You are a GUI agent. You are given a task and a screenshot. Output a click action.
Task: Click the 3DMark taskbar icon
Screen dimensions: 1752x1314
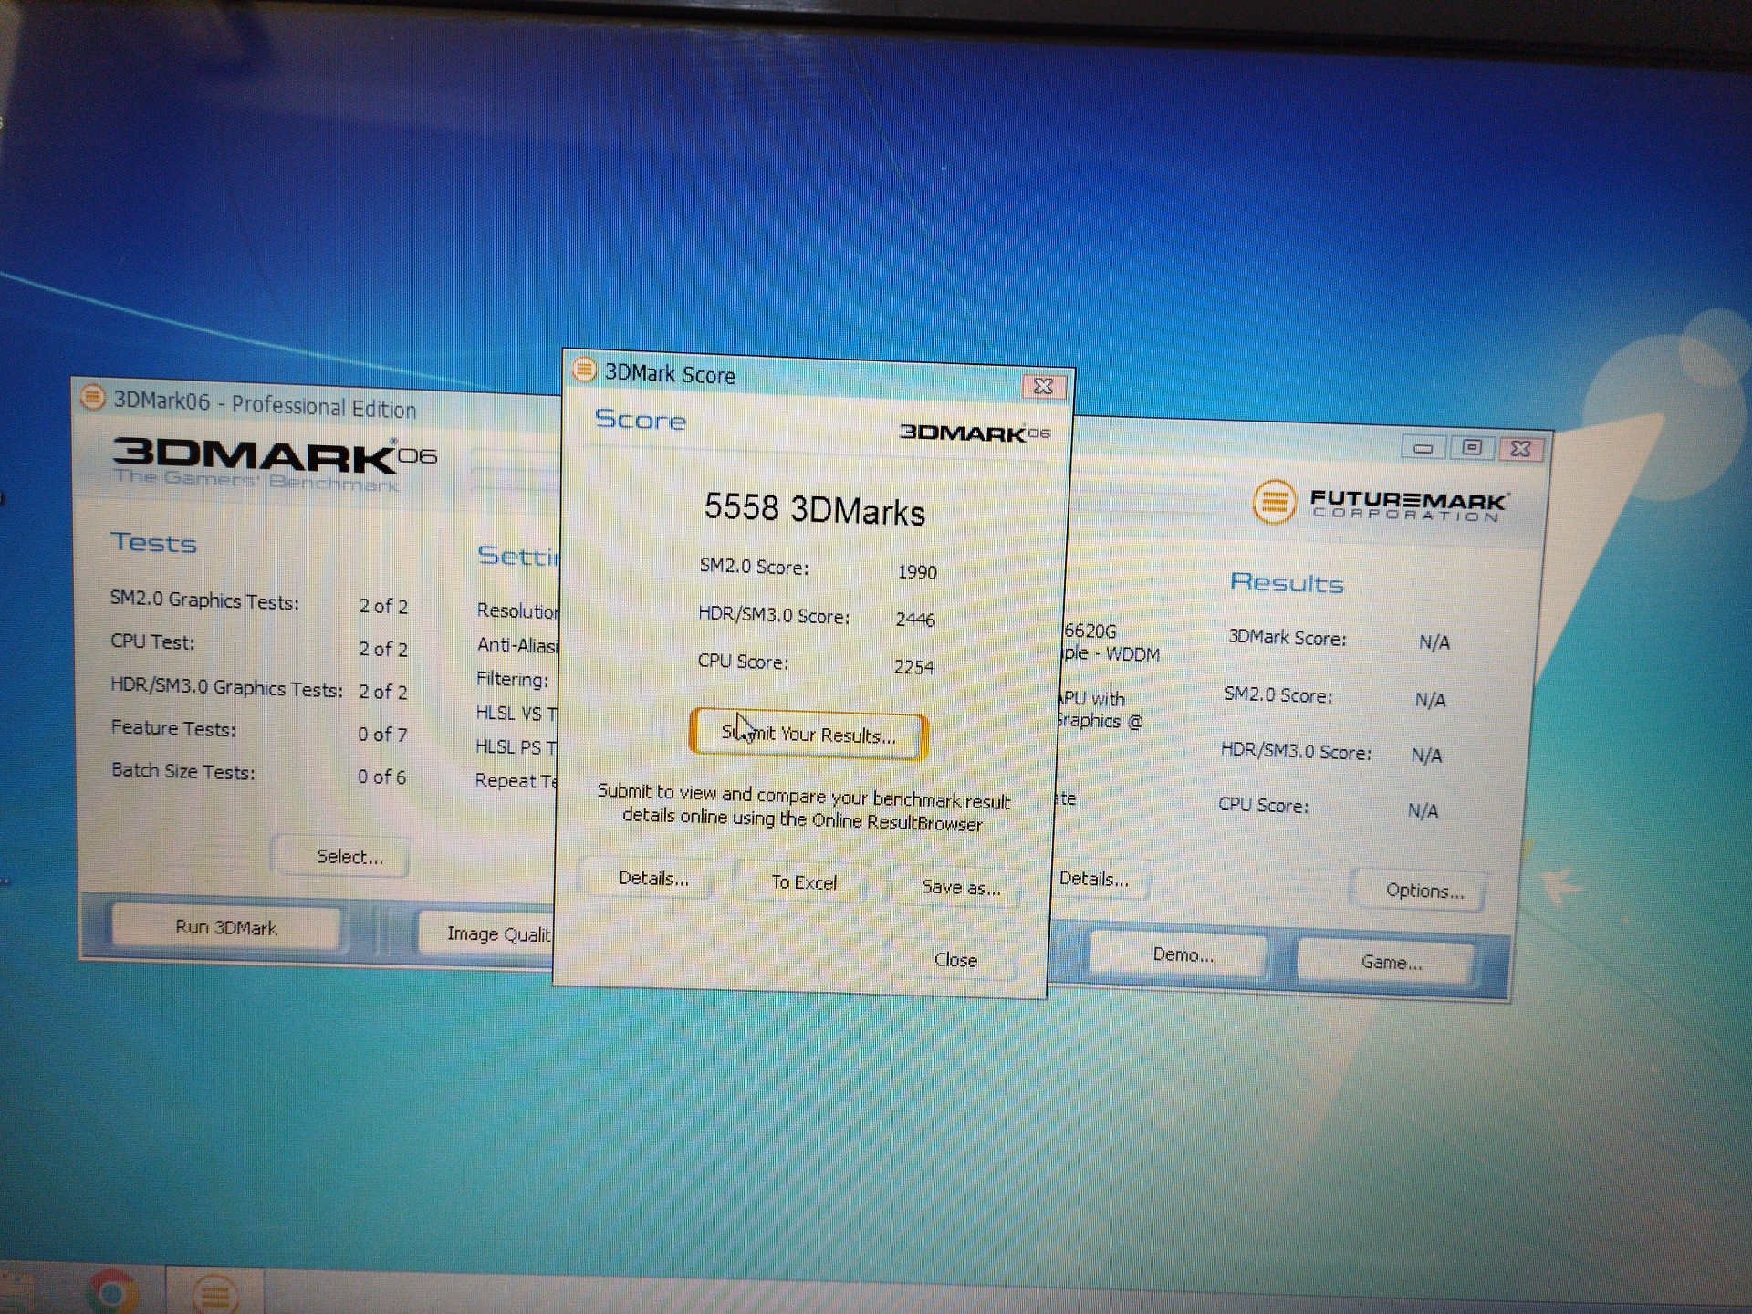[215, 1292]
